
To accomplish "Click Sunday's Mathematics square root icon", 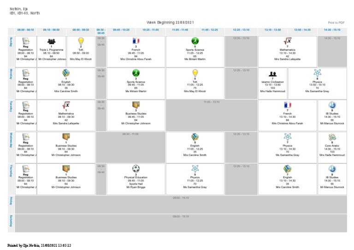I will (287, 41).
